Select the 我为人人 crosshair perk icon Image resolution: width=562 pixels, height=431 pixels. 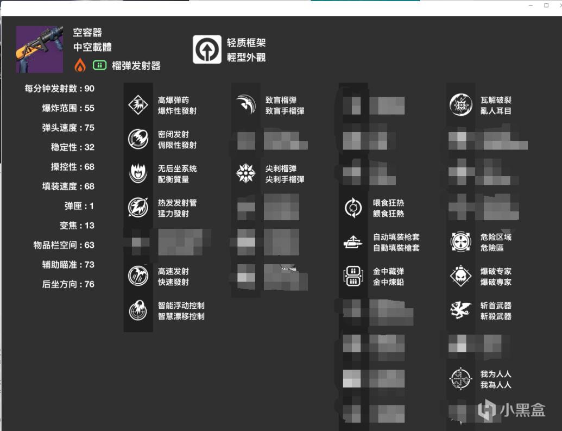[460, 379]
